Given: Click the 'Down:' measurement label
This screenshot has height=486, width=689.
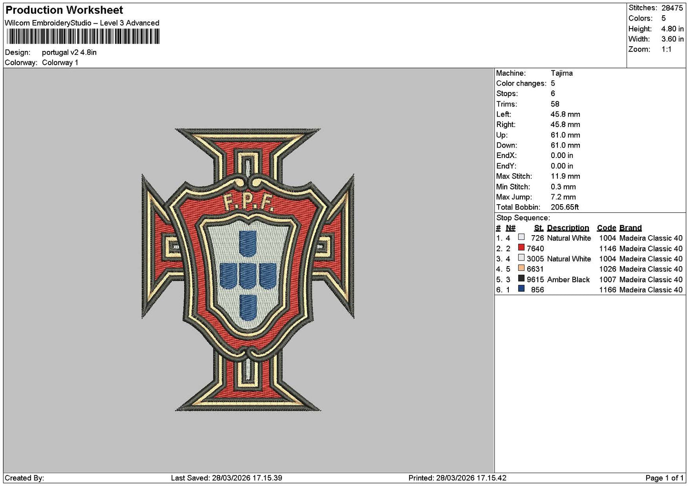Looking at the screenshot, I should (506, 146).
